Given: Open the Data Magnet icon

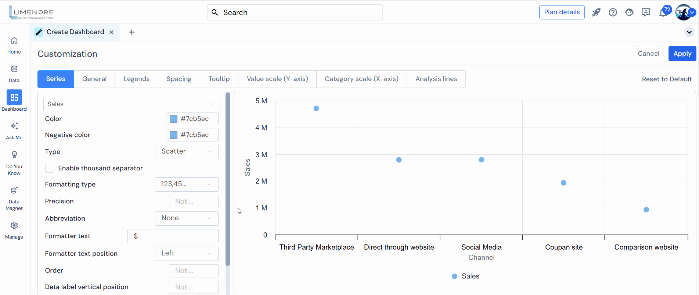Looking at the screenshot, I should tap(14, 190).
